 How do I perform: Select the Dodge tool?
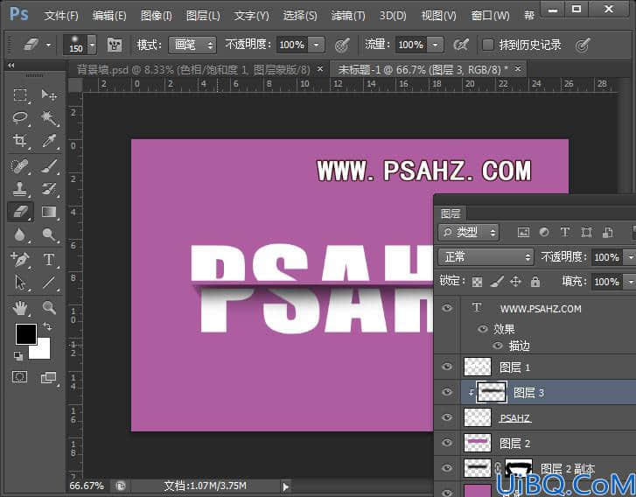(x=49, y=234)
